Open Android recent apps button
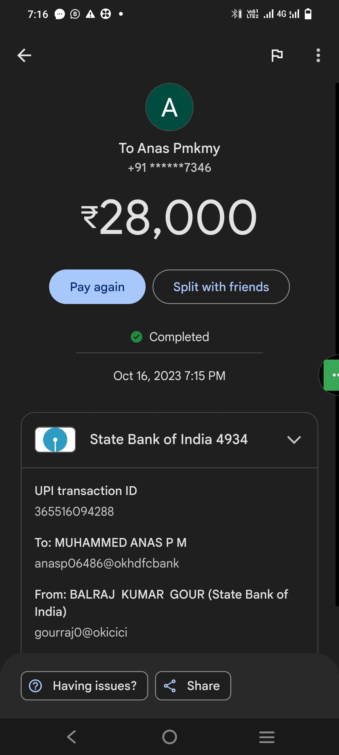The height and width of the screenshot is (755, 339). 267,737
